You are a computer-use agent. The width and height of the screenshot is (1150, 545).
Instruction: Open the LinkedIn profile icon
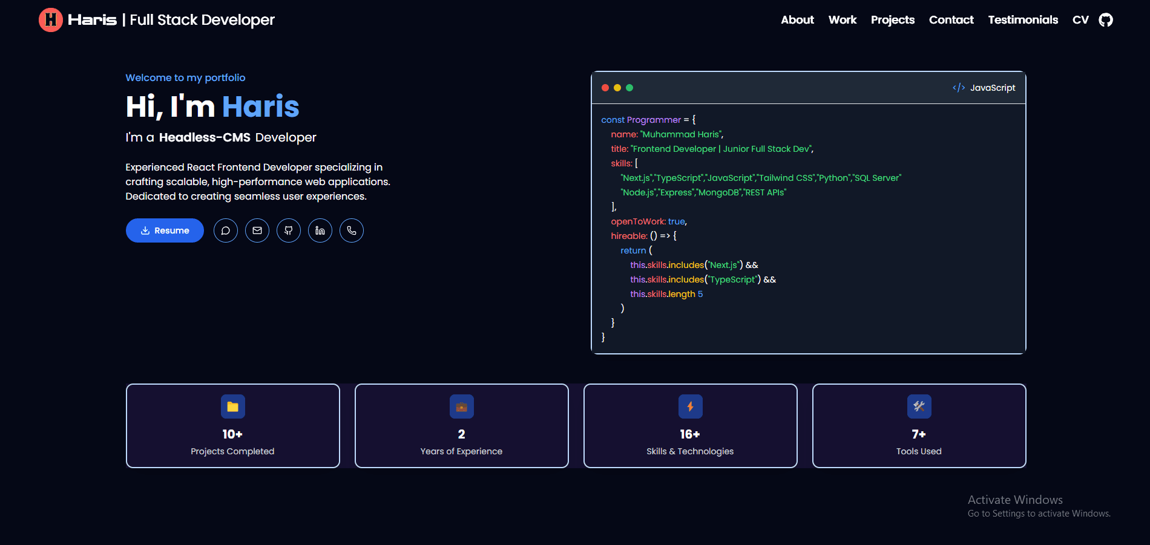(x=320, y=230)
